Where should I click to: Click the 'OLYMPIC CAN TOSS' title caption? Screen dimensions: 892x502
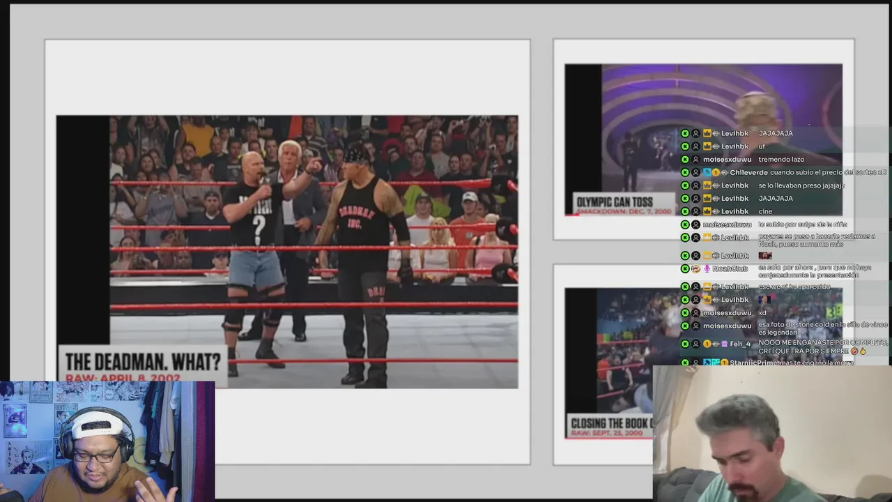[x=615, y=202]
